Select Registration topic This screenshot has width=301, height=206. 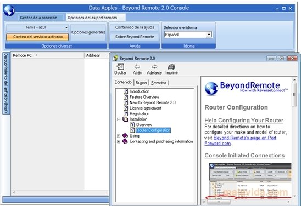pyautogui.click(x=140, y=113)
